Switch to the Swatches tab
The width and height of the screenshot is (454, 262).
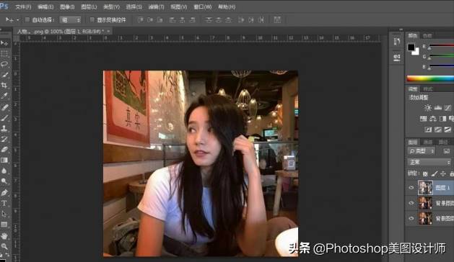(x=427, y=36)
